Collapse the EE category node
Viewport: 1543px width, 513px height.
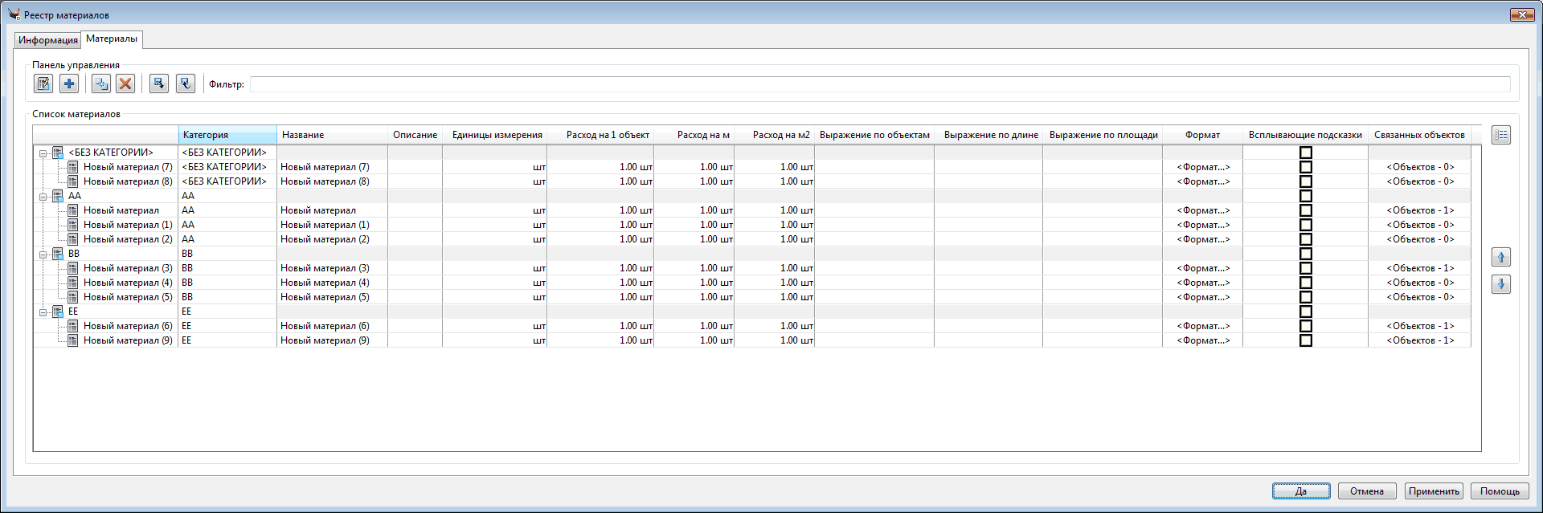(43, 311)
